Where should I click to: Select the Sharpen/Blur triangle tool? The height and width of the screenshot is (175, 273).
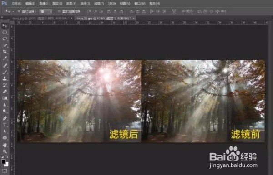[5, 105]
